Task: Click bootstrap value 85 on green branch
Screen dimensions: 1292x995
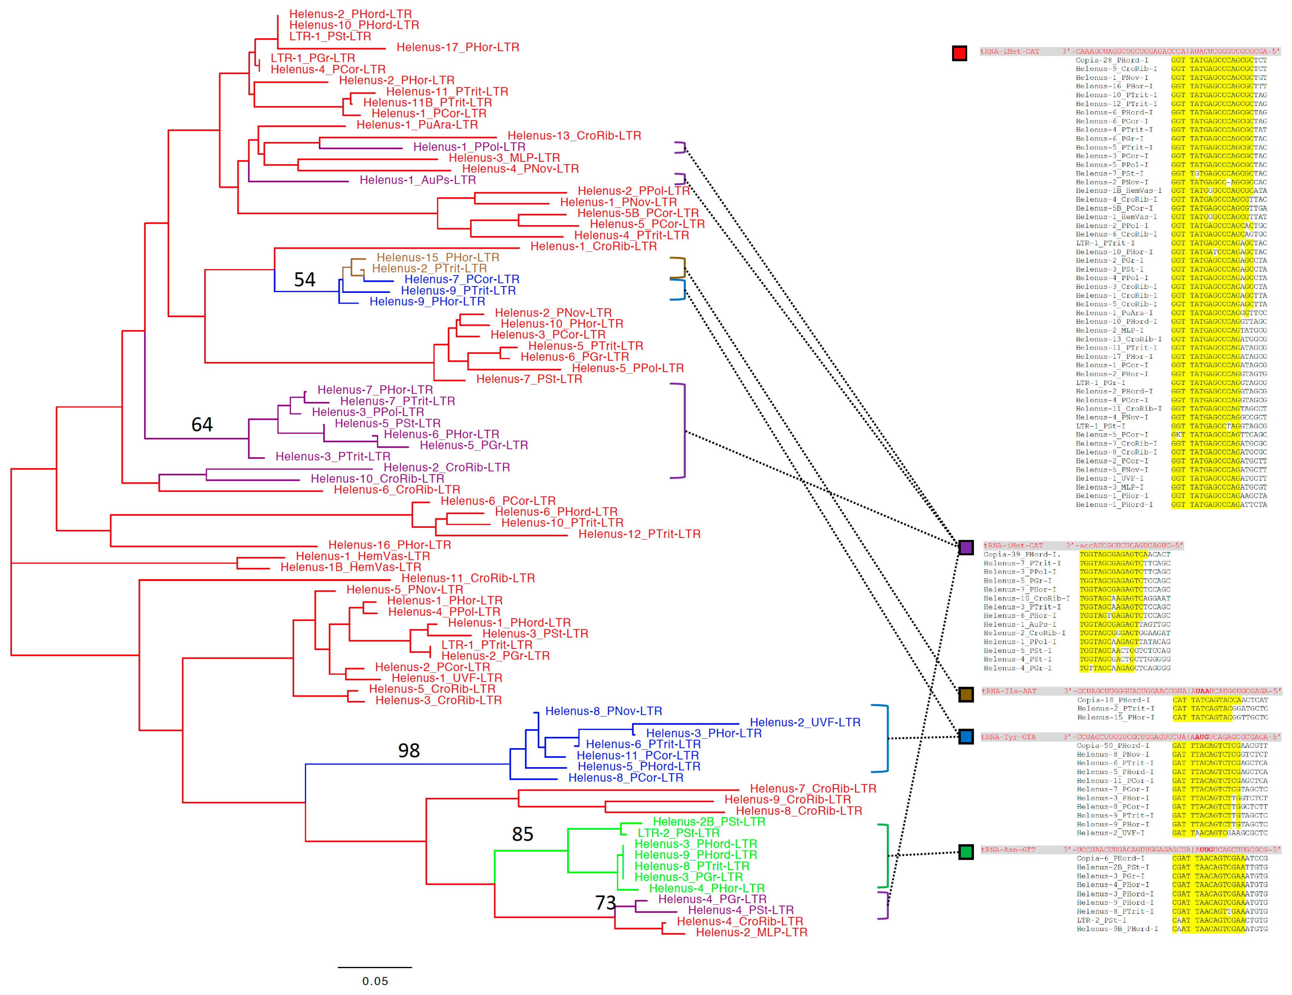Action: pos(522,834)
